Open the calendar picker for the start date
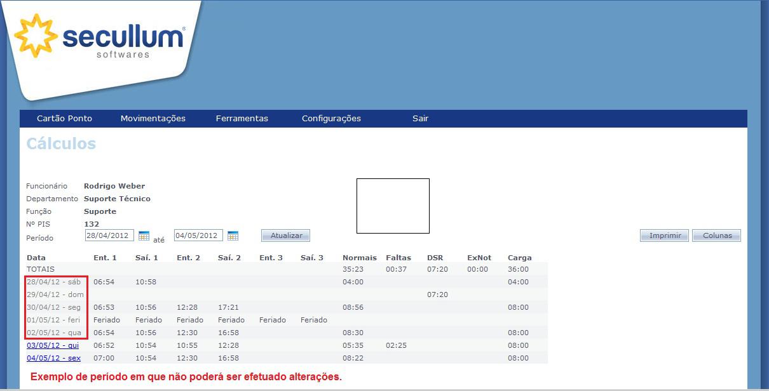 (144, 235)
